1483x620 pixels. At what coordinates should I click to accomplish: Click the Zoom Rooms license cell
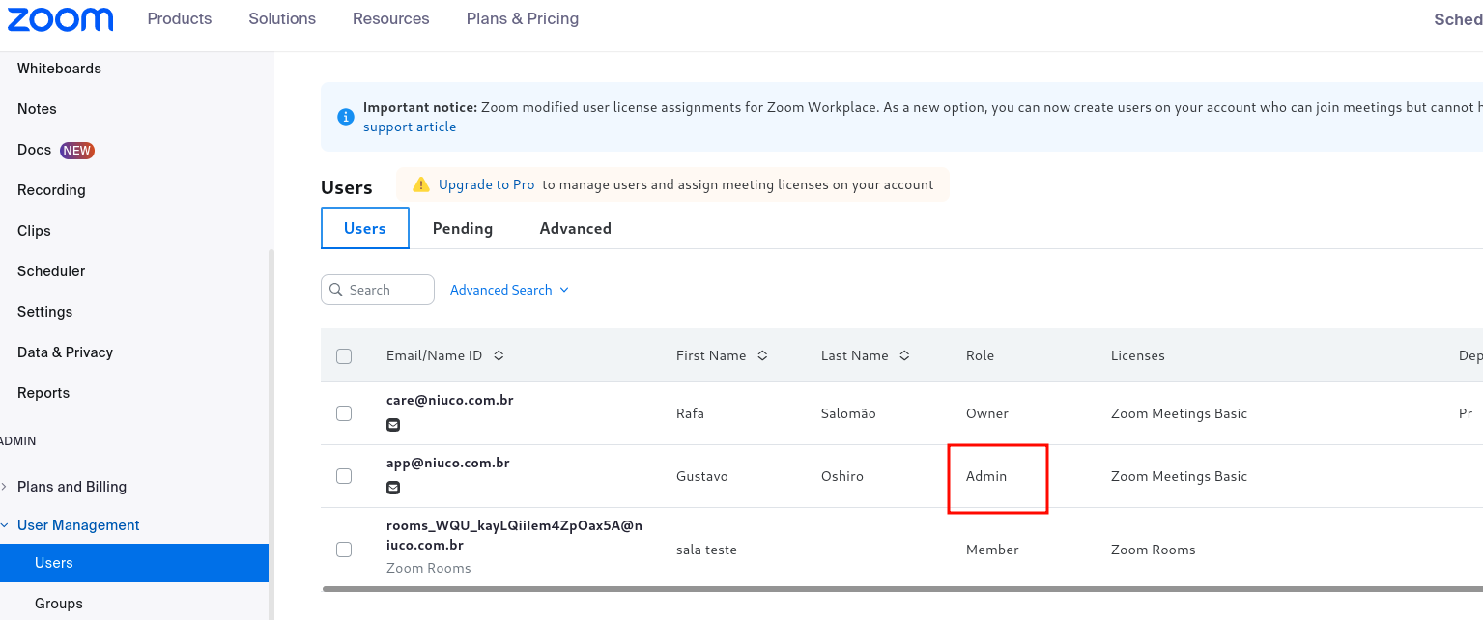click(x=1154, y=550)
